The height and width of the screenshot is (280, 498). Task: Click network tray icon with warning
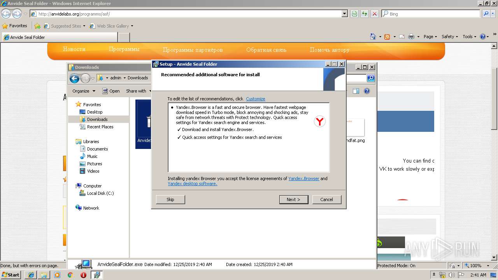tap(442, 275)
